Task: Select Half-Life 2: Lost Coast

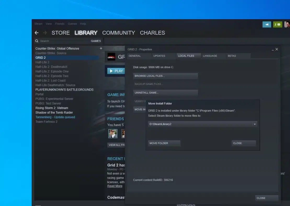Action: (50, 80)
